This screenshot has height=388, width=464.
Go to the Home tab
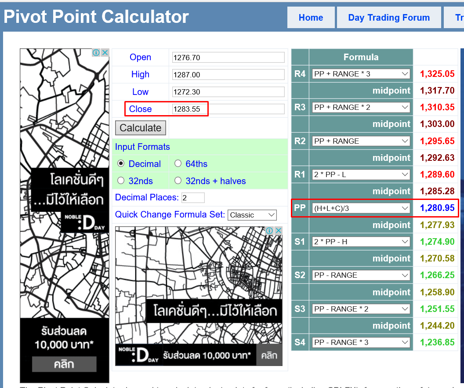pyautogui.click(x=311, y=18)
